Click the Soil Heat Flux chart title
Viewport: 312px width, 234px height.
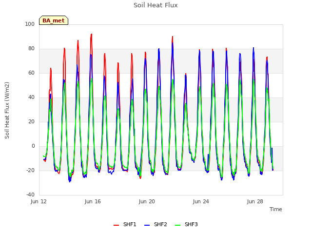156,5
